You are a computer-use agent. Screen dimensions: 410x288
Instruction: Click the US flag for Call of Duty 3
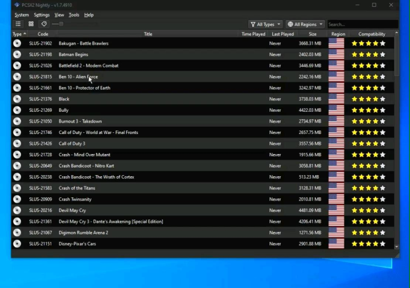pyautogui.click(x=336, y=144)
